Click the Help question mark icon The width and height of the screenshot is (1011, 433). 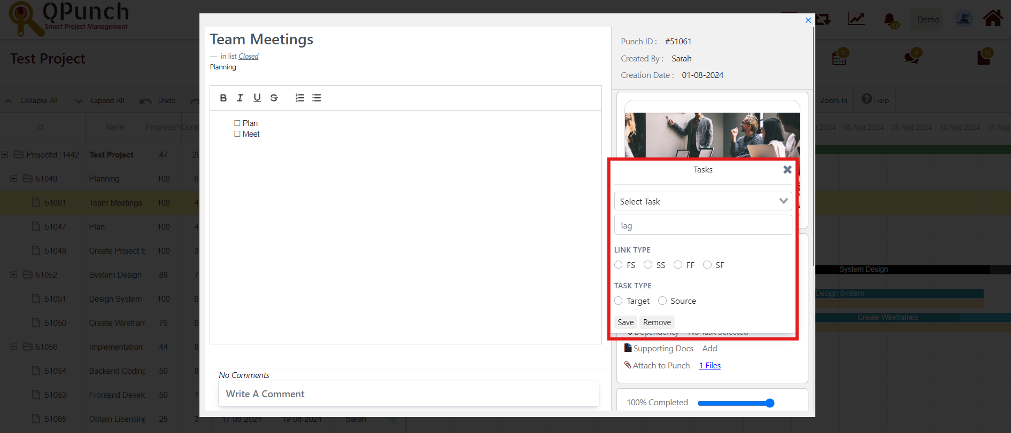point(867,99)
